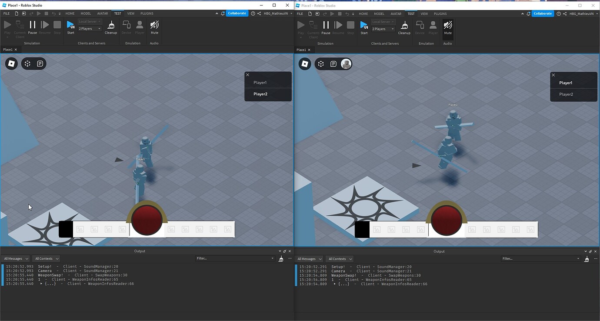Image resolution: width=600 pixels, height=321 pixels.
Task: Switch to the VIEW ribbon tab
Action: pos(130,13)
